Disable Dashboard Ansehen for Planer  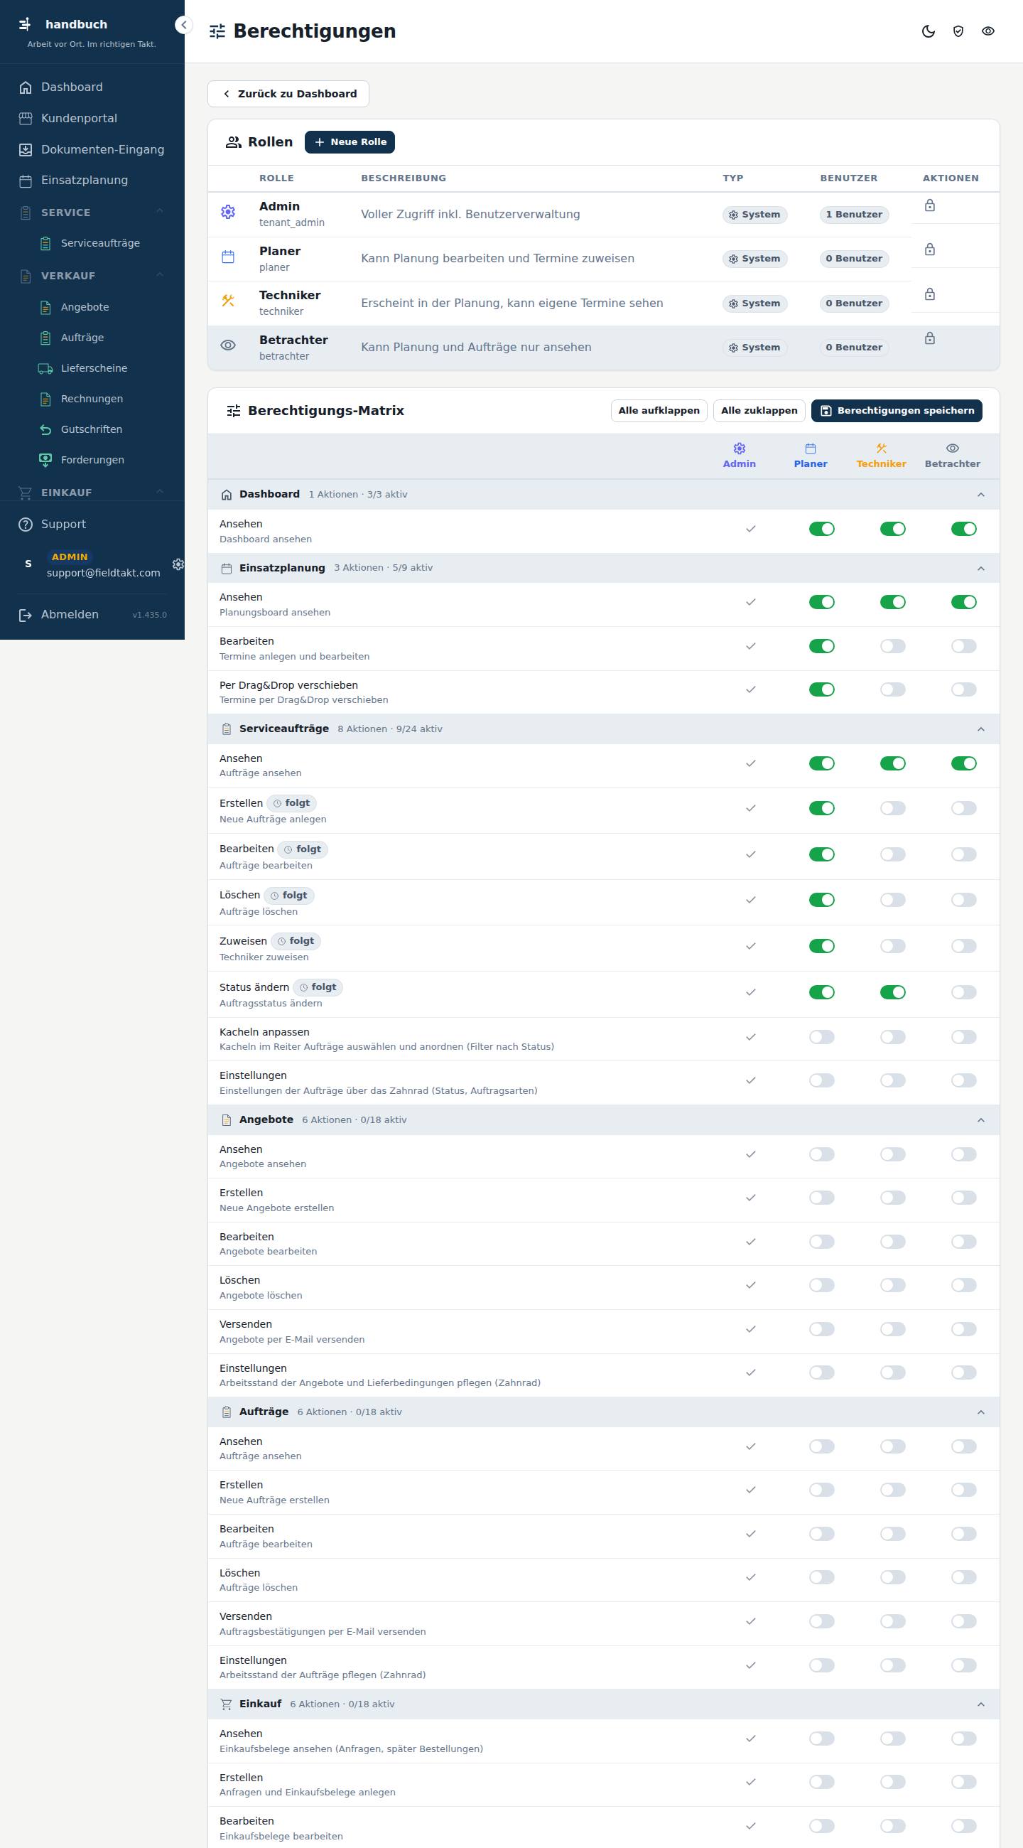(821, 529)
